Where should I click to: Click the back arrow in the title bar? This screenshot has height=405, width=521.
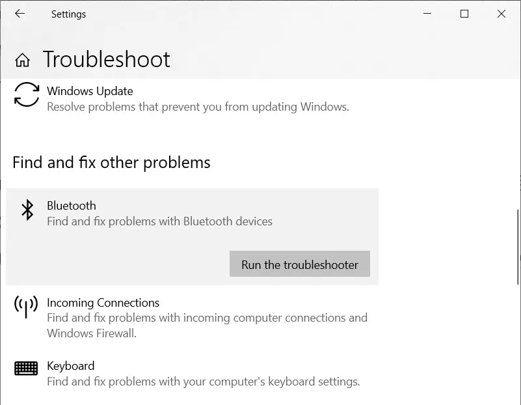click(x=19, y=14)
